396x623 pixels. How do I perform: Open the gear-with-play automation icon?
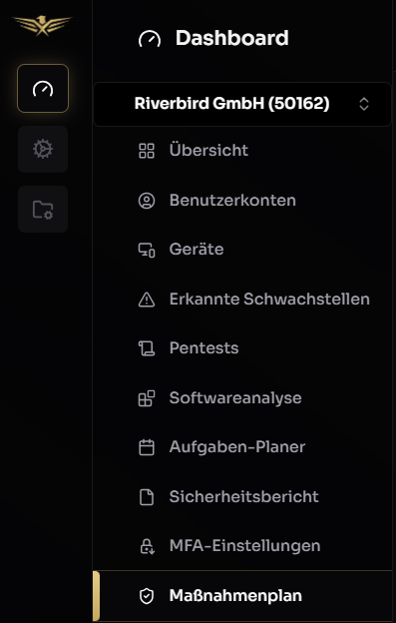coord(43,149)
